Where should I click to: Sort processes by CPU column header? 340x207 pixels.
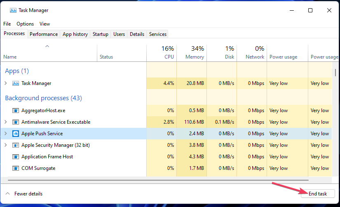pyautogui.click(x=162, y=53)
